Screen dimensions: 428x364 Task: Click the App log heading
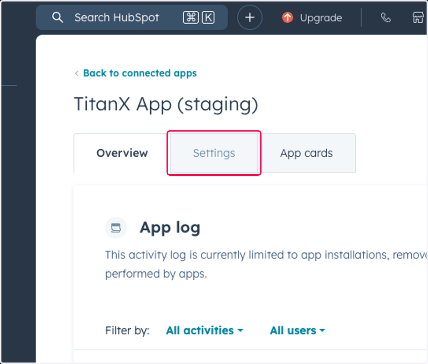[x=170, y=228]
